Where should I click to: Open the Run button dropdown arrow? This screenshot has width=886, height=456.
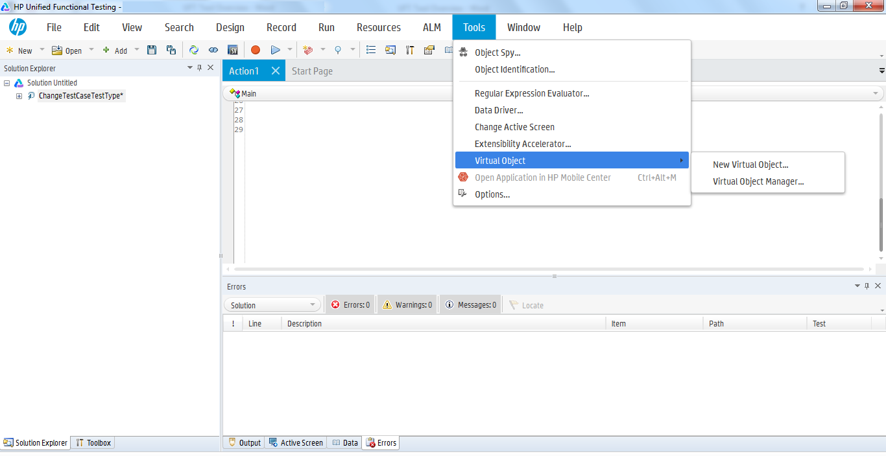click(x=289, y=49)
